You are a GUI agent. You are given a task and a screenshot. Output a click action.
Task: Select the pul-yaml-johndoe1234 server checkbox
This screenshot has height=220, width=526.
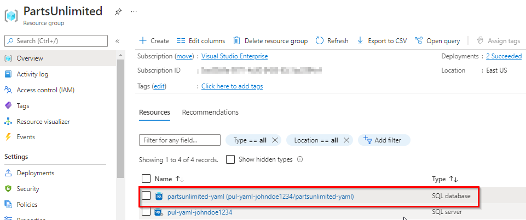pos(146,212)
